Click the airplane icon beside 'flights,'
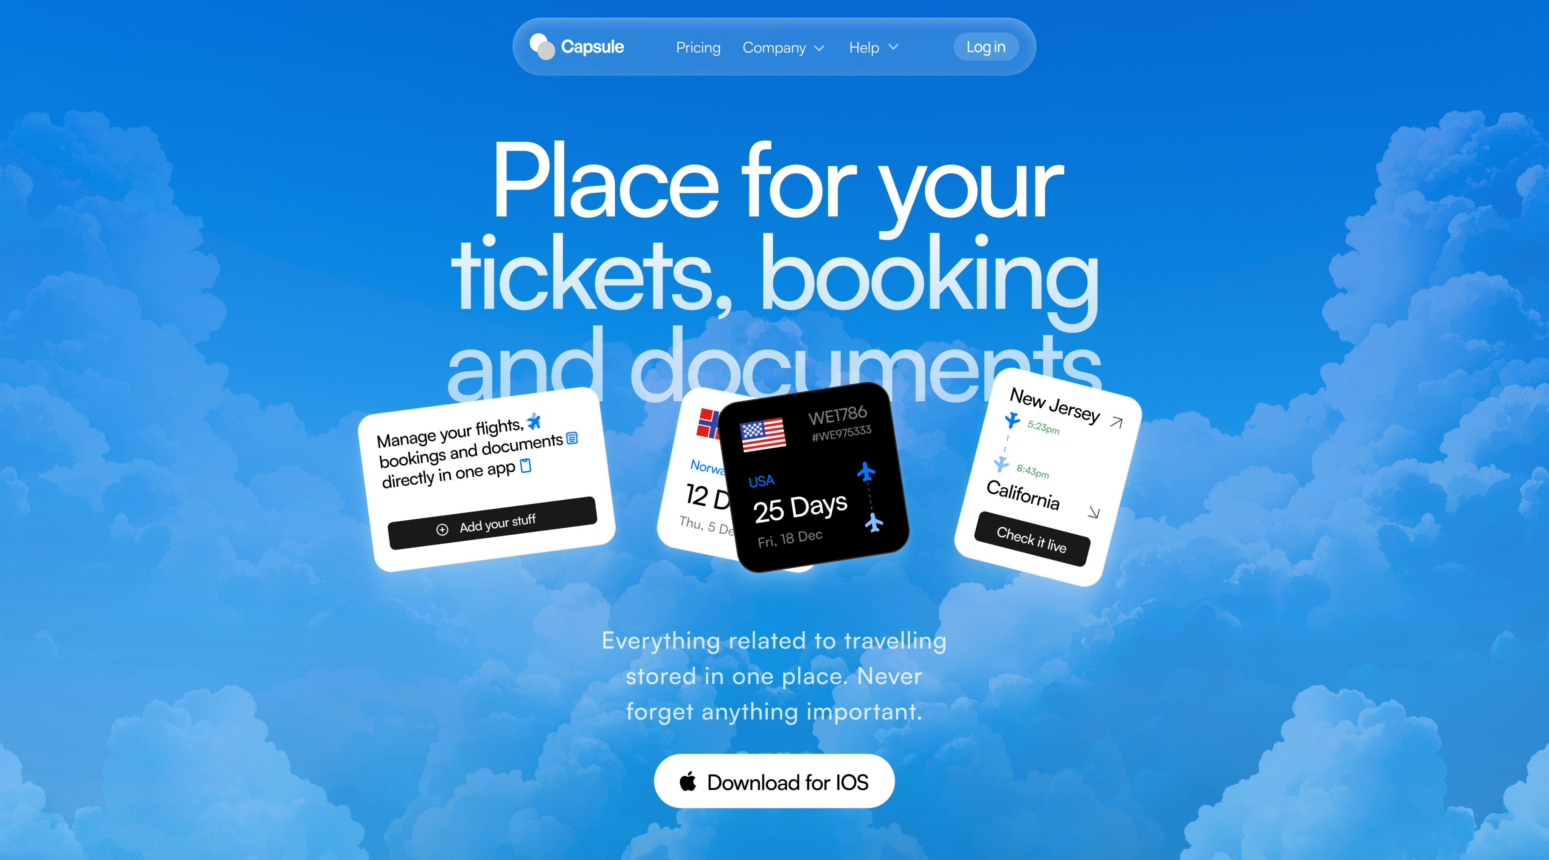Screen dimensions: 1549x860 pyautogui.click(x=534, y=422)
